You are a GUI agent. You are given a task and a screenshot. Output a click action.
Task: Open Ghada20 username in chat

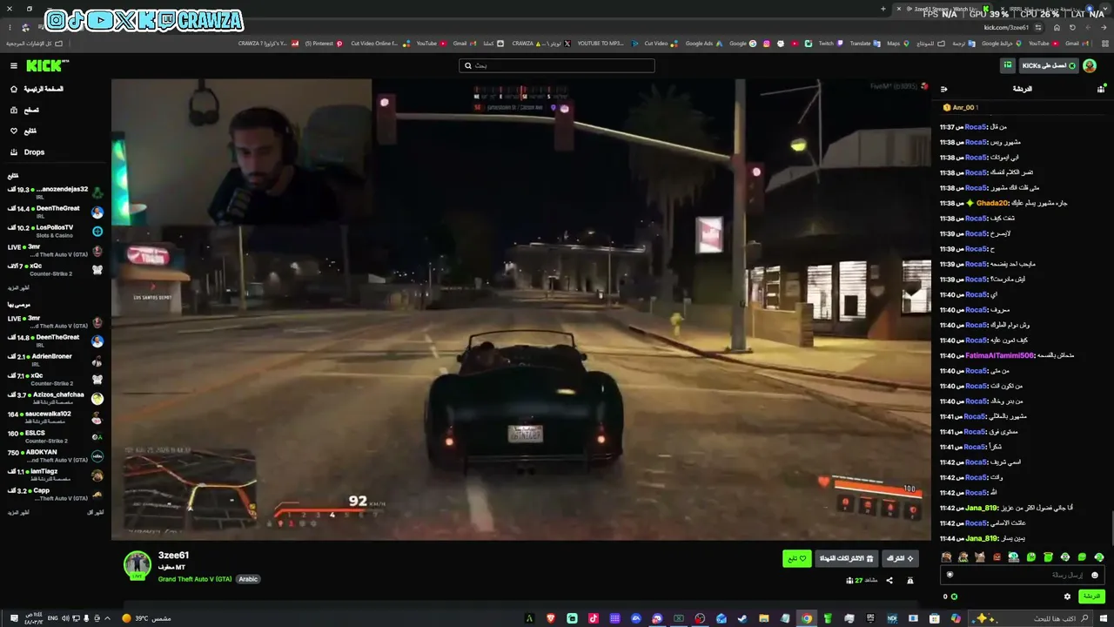pyautogui.click(x=992, y=203)
